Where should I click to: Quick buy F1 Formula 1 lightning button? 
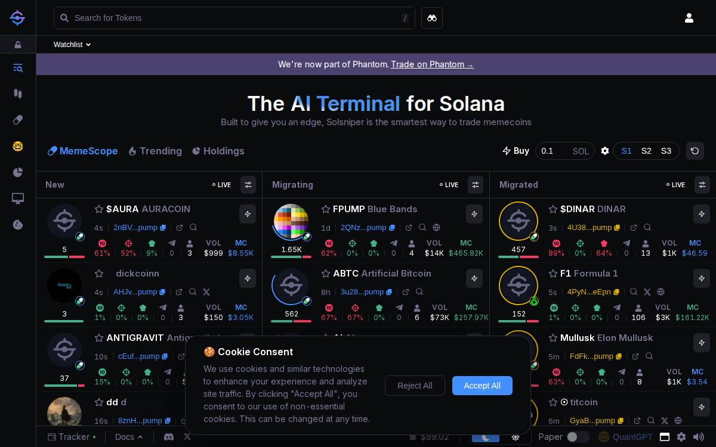702,278
